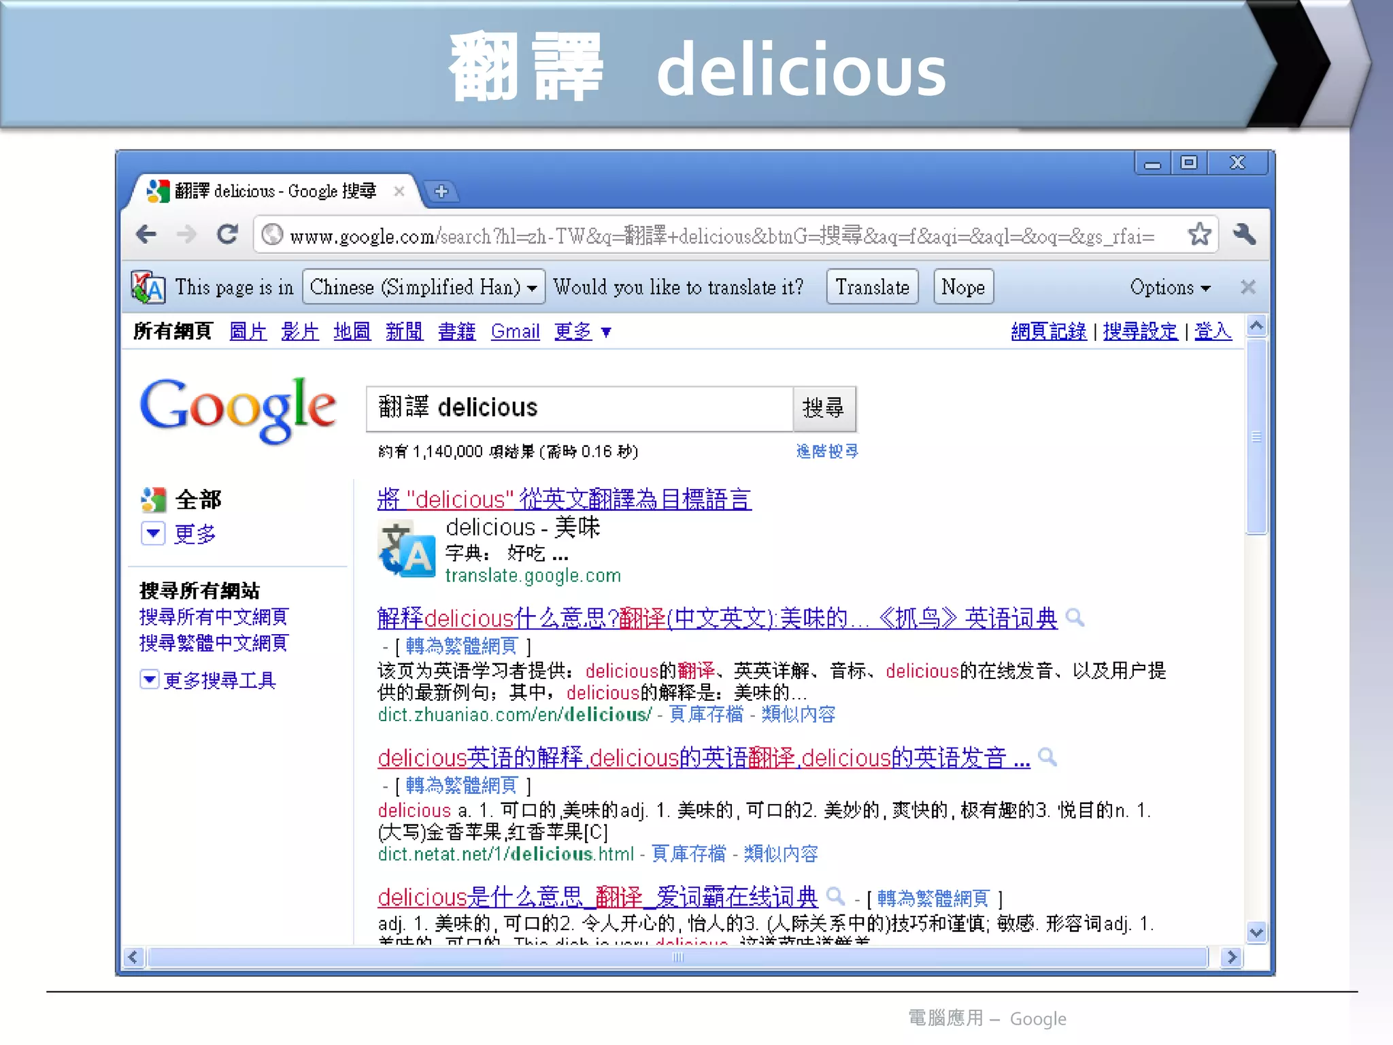Click magnifier preview next to delicious英语的解释 result
1393x1045 pixels.
point(1047,757)
